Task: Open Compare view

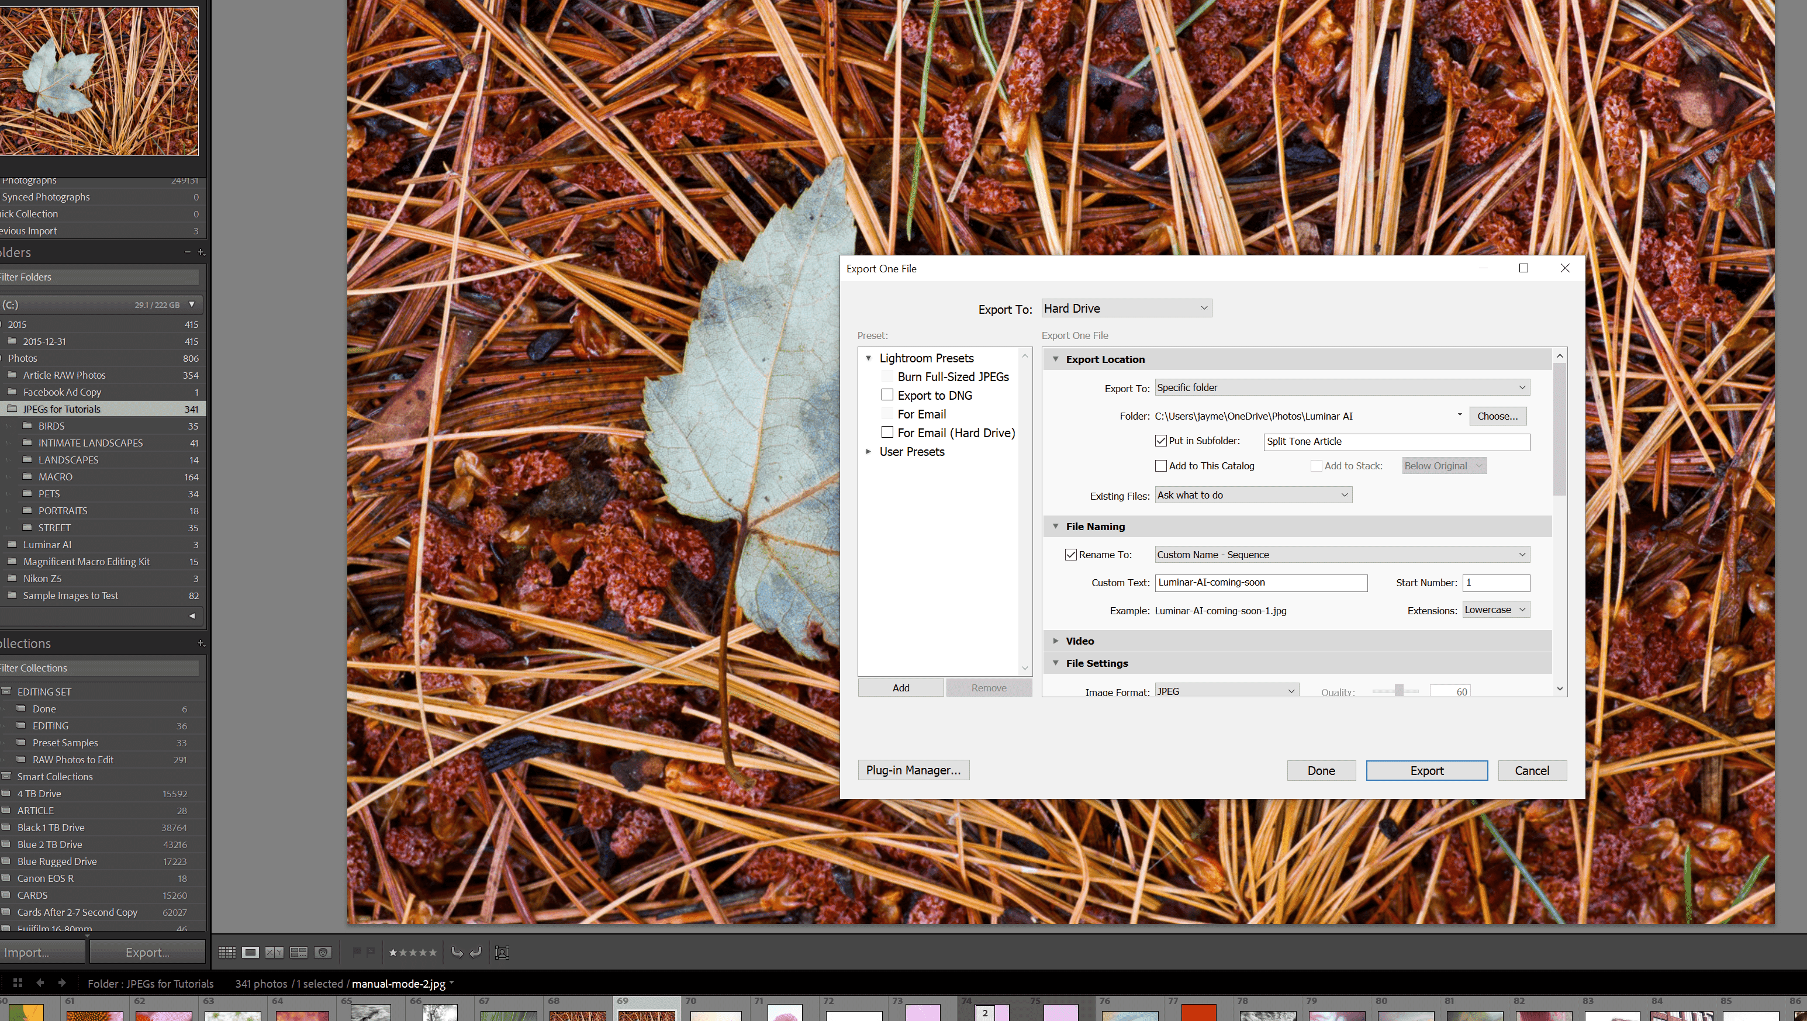Action: coord(275,952)
